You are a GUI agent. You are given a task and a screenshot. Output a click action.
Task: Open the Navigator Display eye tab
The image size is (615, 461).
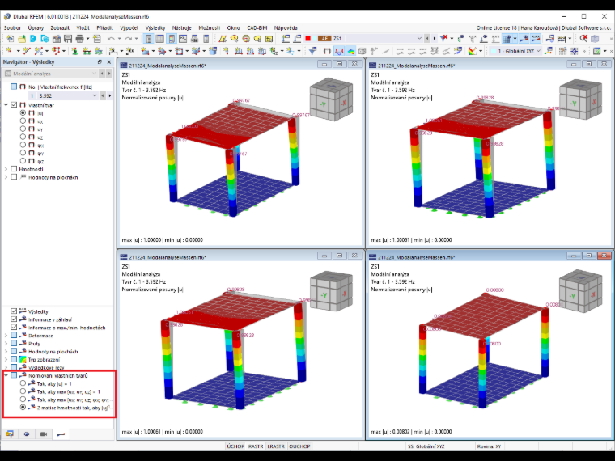27,434
